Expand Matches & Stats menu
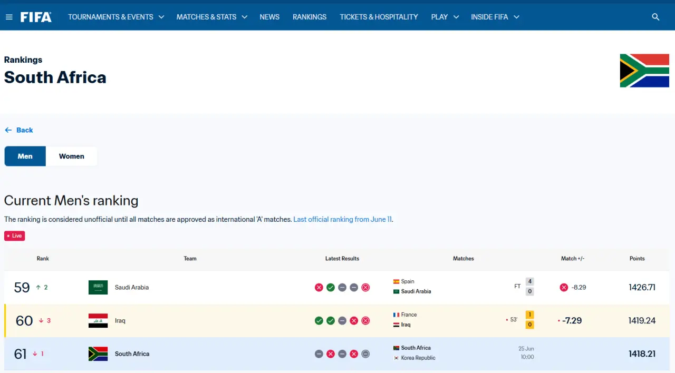Image resolution: width=675 pixels, height=373 pixels. click(x=212, y=17)
